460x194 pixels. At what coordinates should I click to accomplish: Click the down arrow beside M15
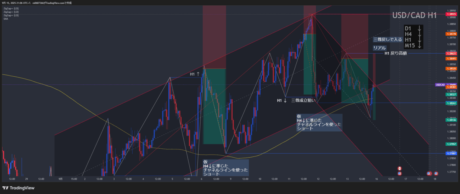419,45
